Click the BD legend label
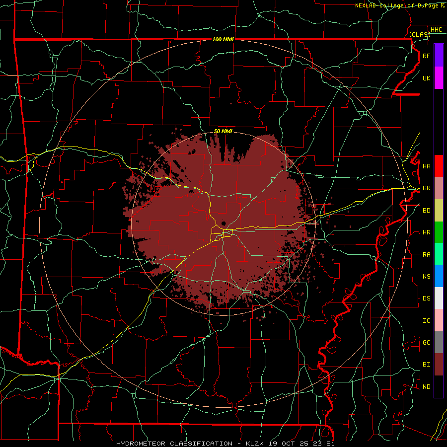 click(426, 211)
